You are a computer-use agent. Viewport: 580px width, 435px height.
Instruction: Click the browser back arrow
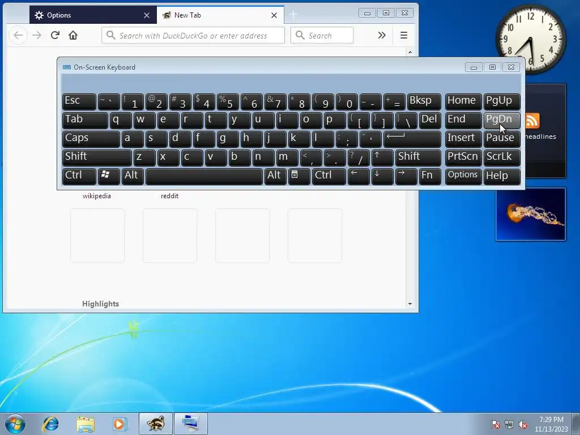click(x=18, y=35)
